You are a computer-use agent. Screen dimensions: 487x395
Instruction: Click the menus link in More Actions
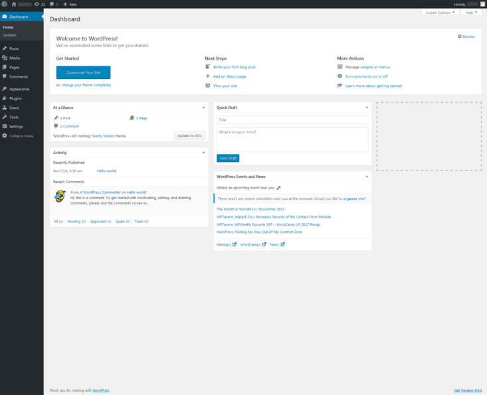click(385, 67)
